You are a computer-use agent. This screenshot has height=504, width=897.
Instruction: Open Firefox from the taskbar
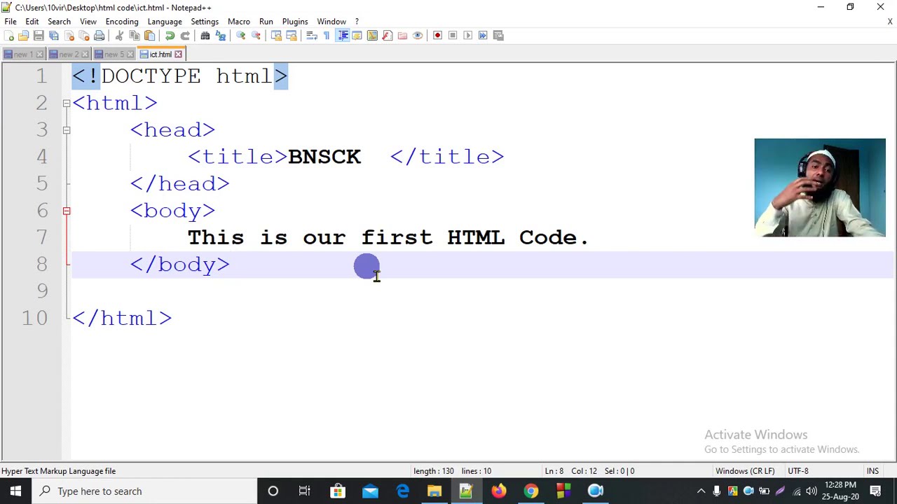498,491
